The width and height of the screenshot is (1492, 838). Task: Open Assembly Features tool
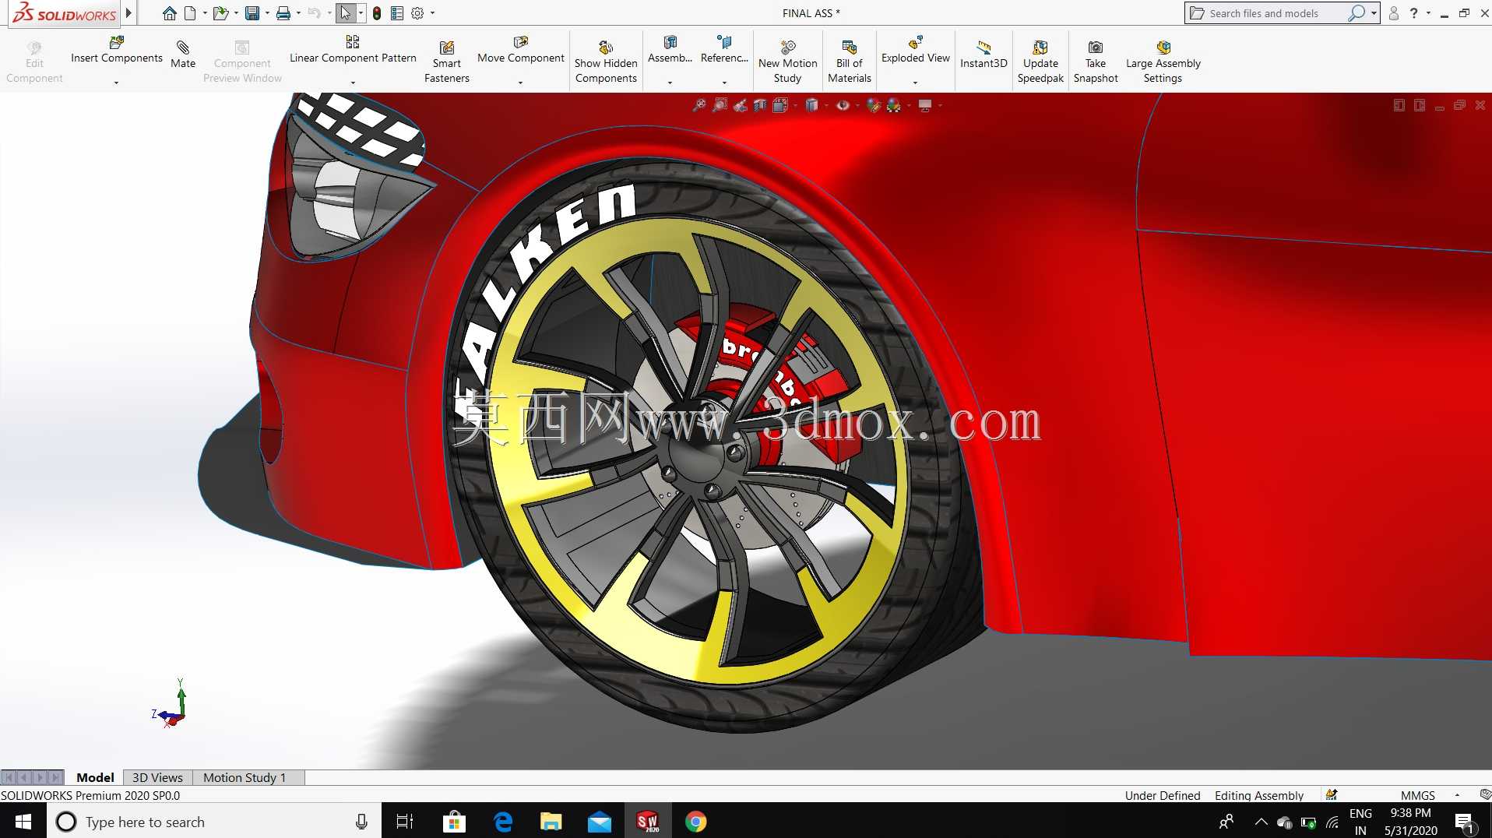(670, 50)
